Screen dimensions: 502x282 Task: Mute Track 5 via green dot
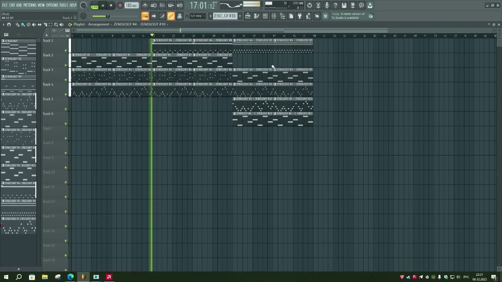point(66,109)
